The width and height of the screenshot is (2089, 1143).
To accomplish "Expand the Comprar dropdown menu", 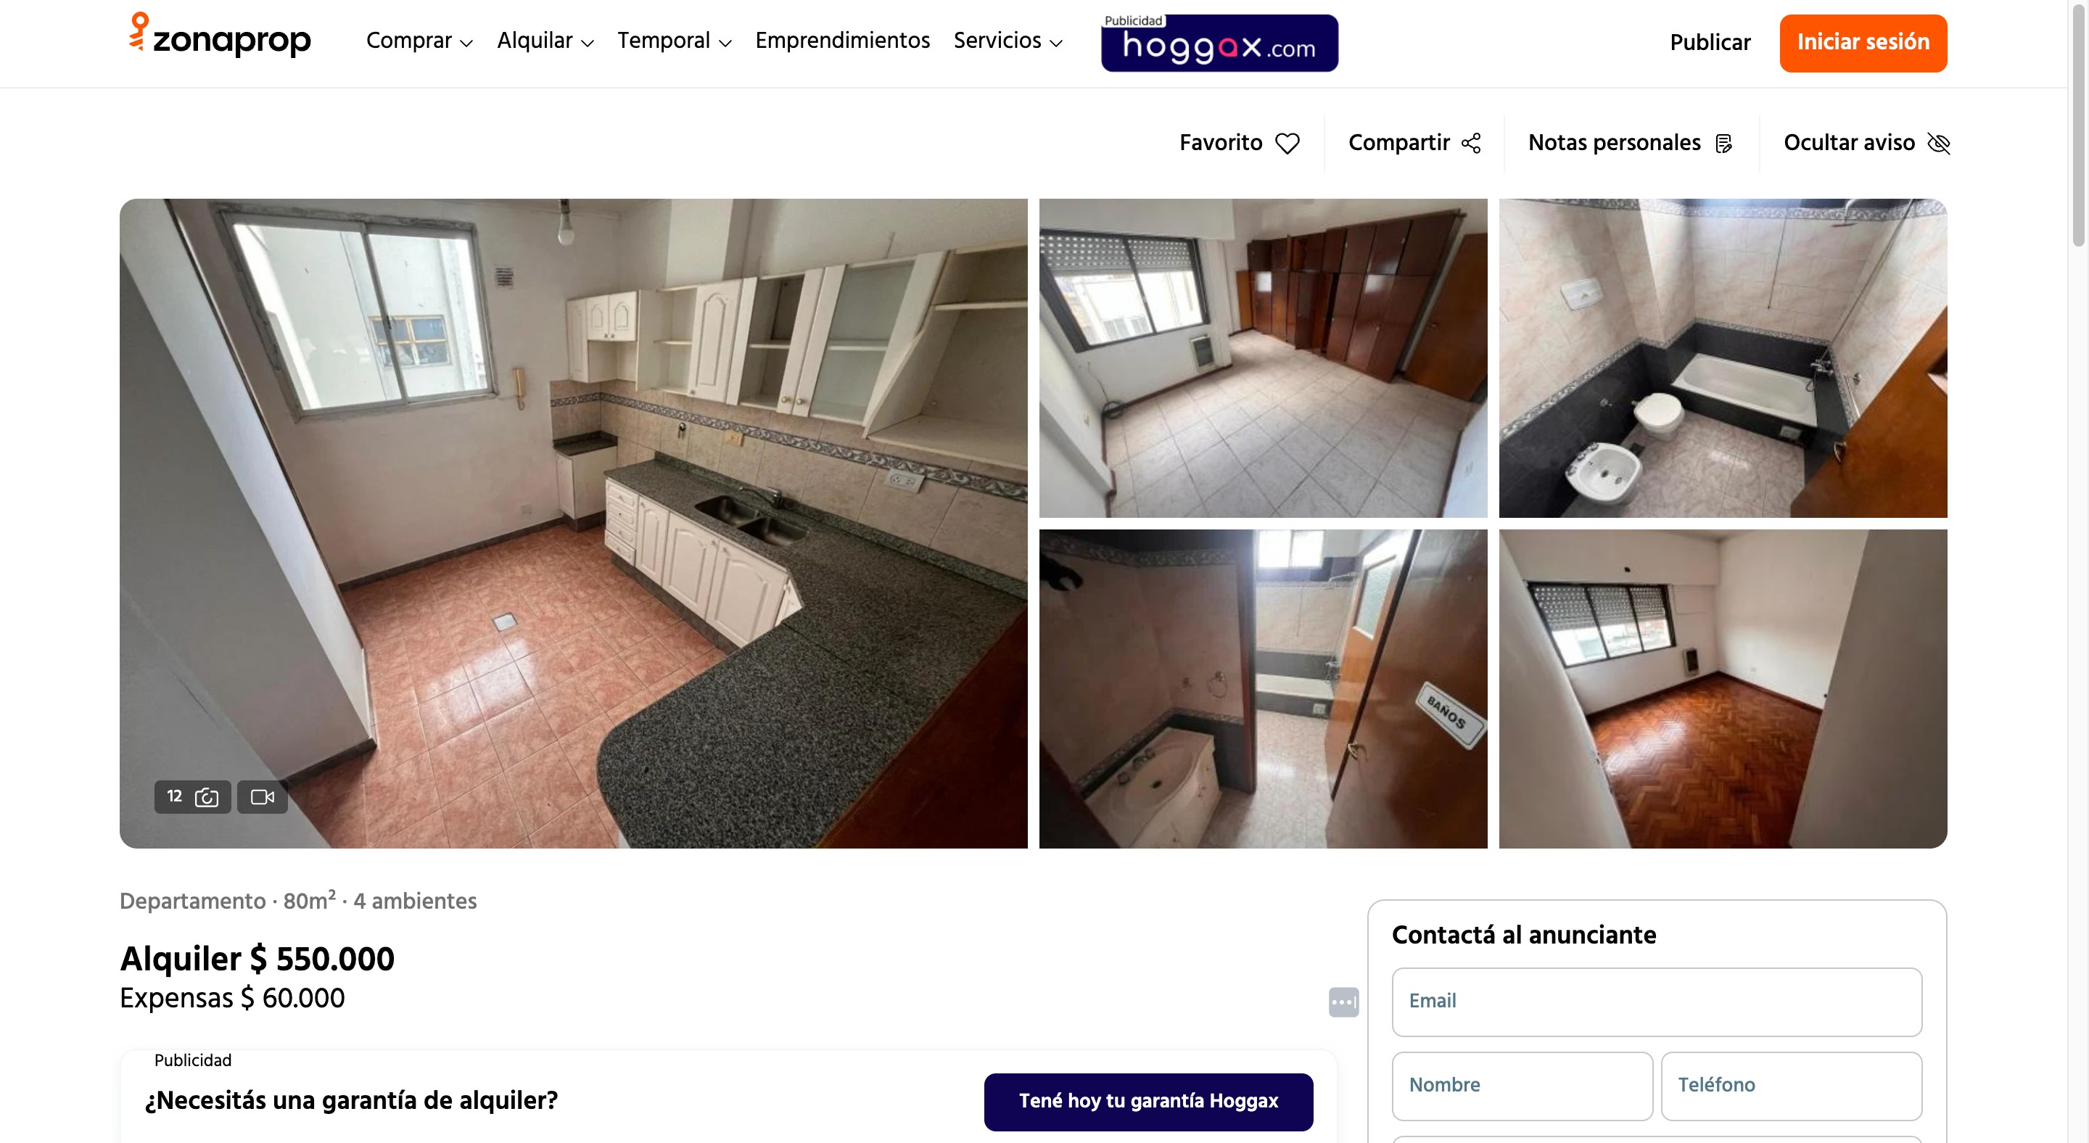I will click(x=419, y=41).
